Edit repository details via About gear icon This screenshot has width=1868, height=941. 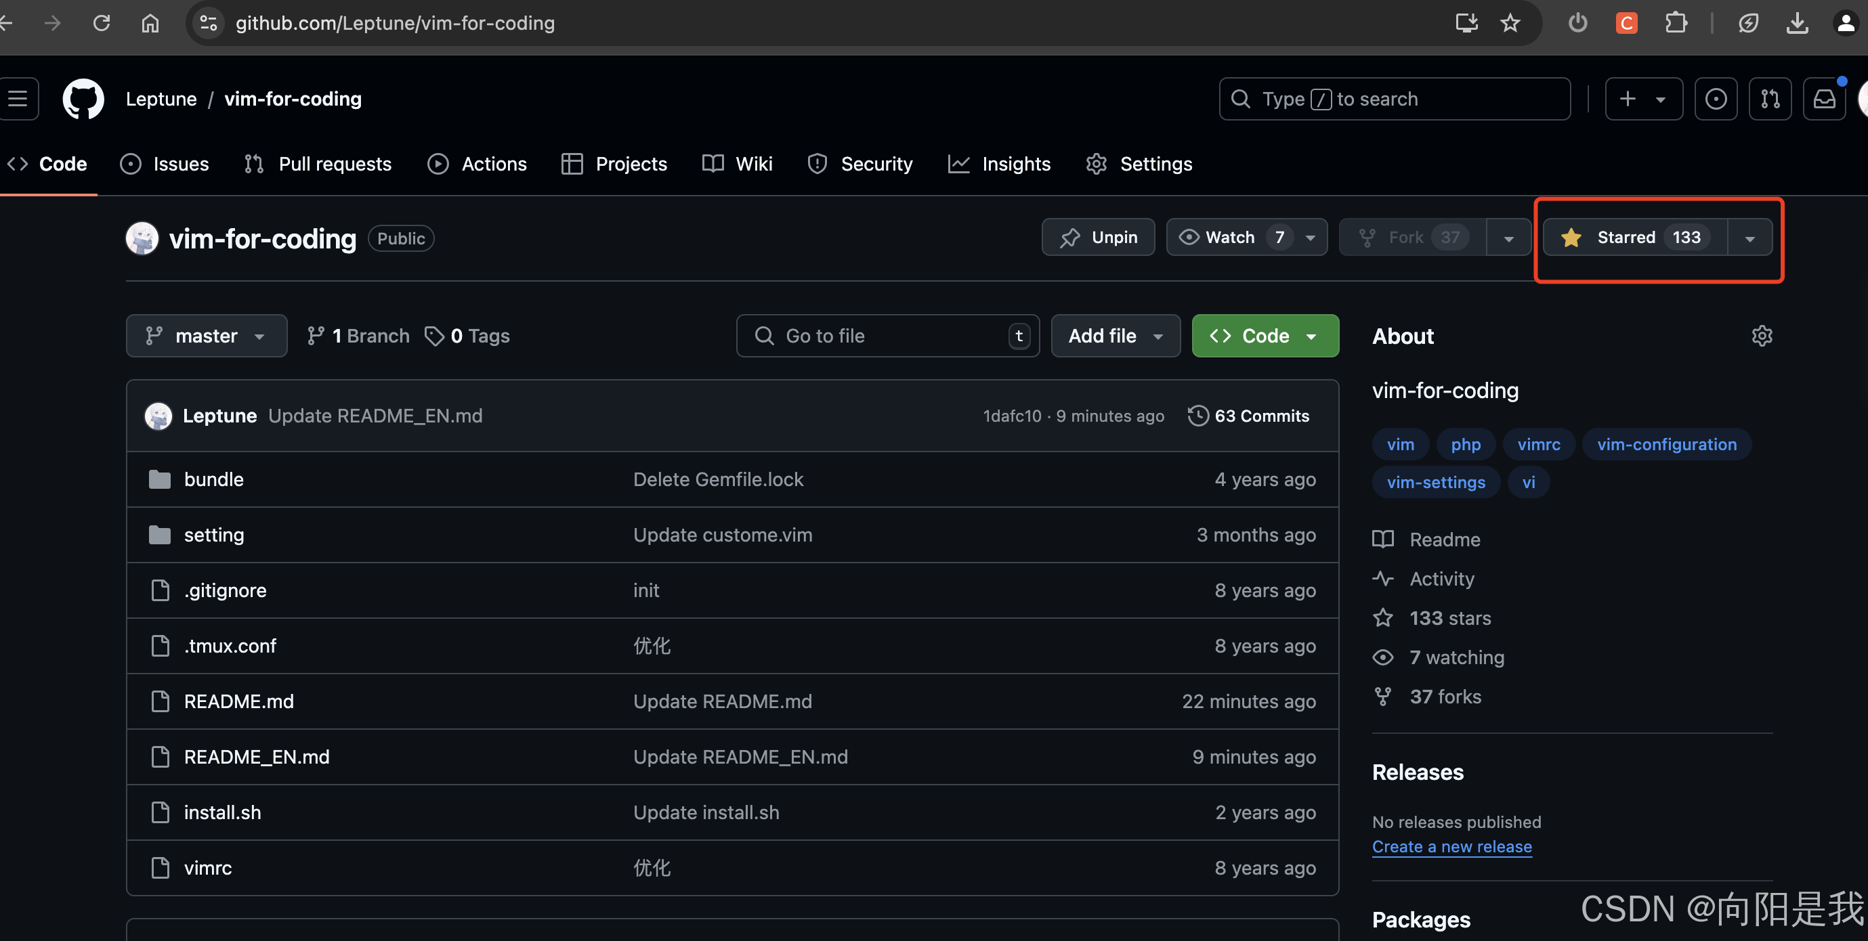coord(1762,335)
